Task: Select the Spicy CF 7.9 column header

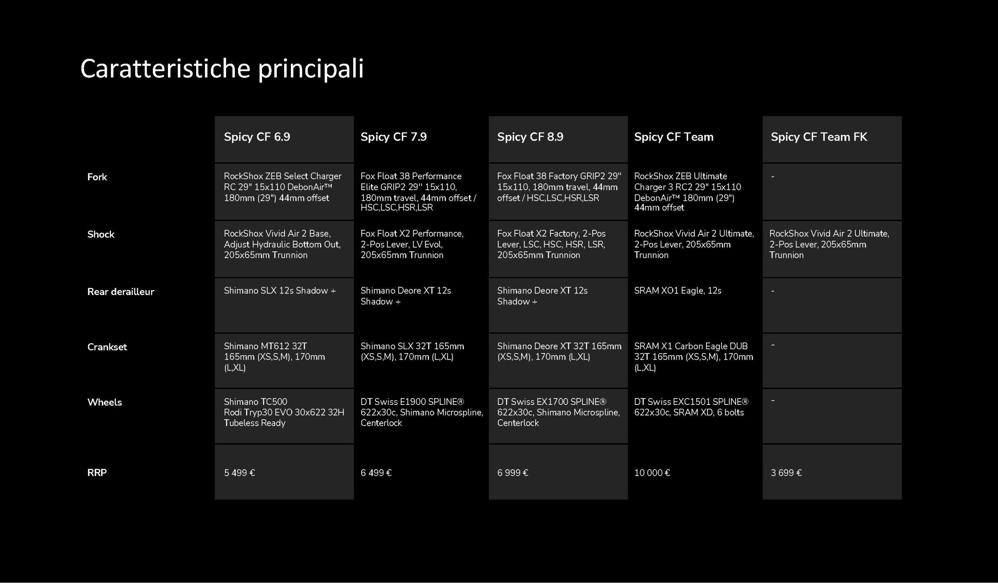Action: point(394,137)
